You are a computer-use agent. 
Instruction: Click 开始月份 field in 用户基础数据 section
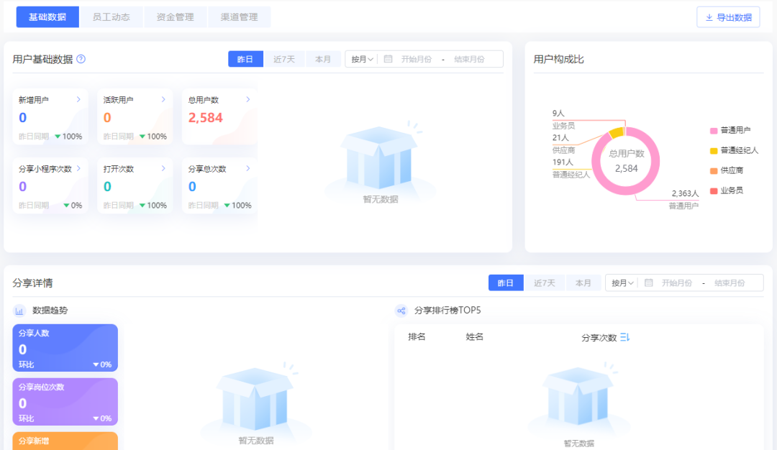tap(417, 59)
